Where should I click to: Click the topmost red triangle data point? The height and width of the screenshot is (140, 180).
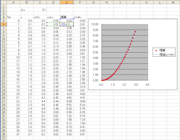click(x=135, y=32)
